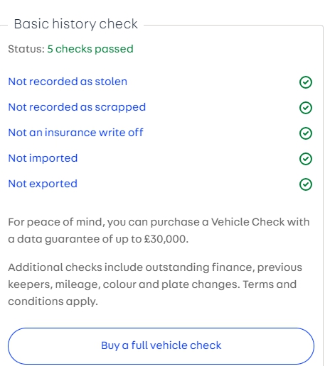Click the green checkmark beside Not recorded as scrapped
Viewport: 325px width, 366px height.
pos(306,108)
